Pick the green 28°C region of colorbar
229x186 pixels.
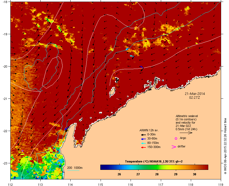[x=157, y=167]
